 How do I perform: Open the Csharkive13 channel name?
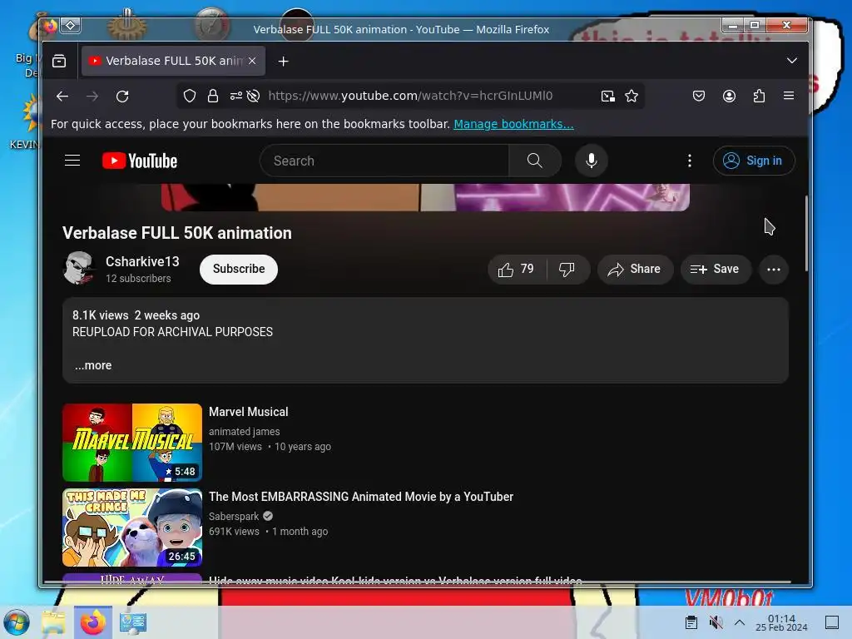tap(142, 262)
